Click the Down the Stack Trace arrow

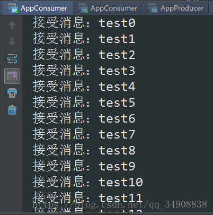coord(12,42)
